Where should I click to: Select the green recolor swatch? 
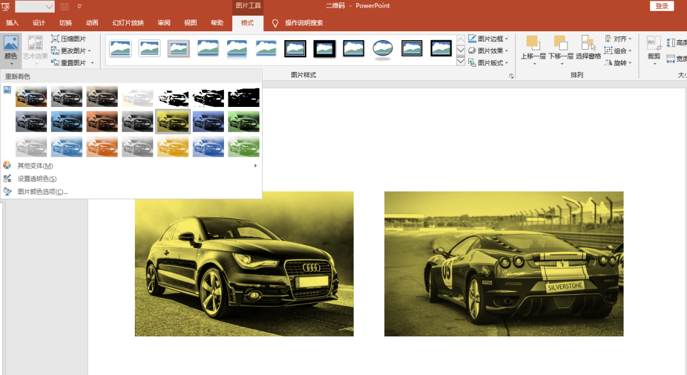(244, 121)
